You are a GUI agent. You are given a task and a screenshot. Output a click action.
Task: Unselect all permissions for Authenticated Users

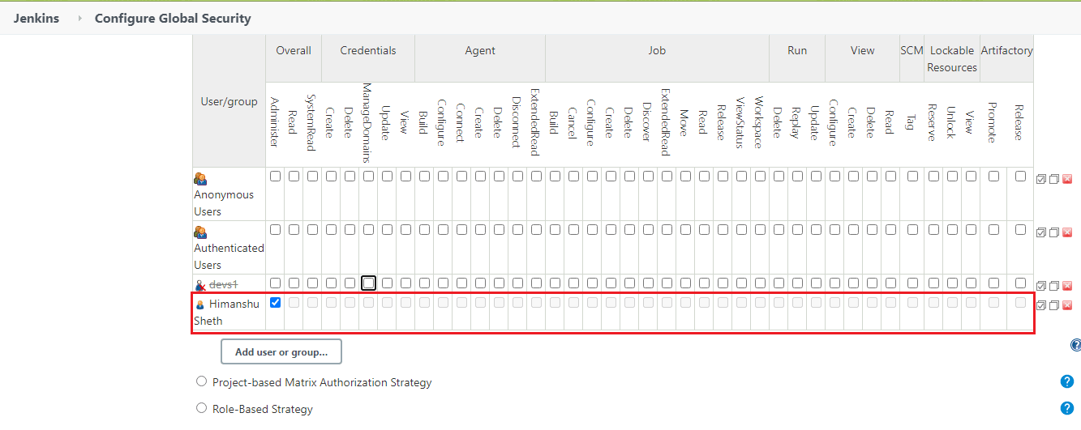coord(1054,232)
